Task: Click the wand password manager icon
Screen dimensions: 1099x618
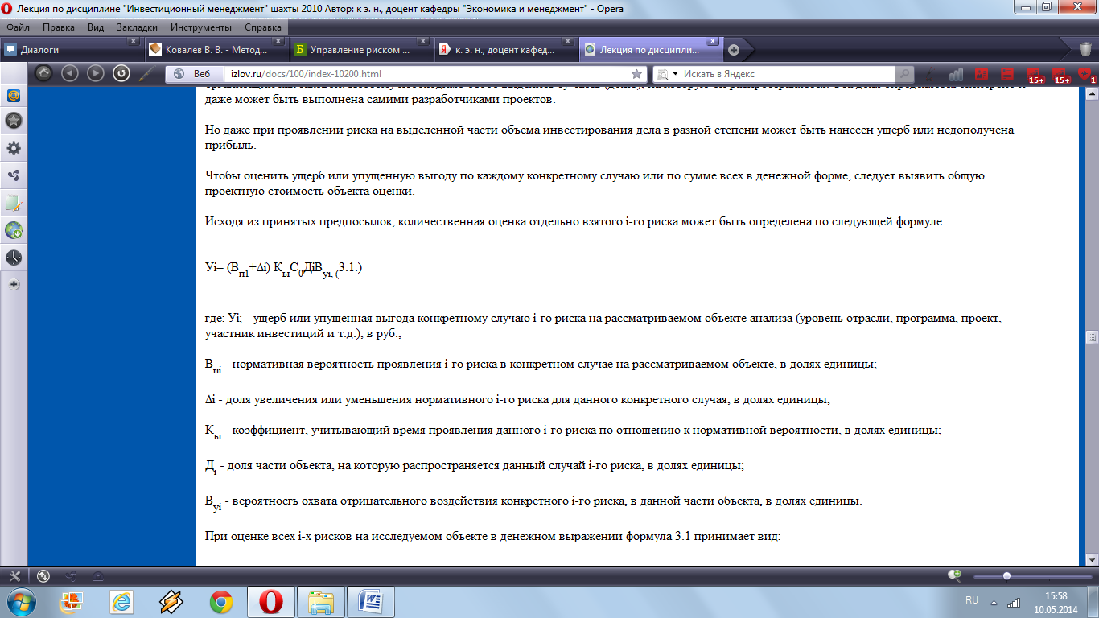Action: coord(146,73)
